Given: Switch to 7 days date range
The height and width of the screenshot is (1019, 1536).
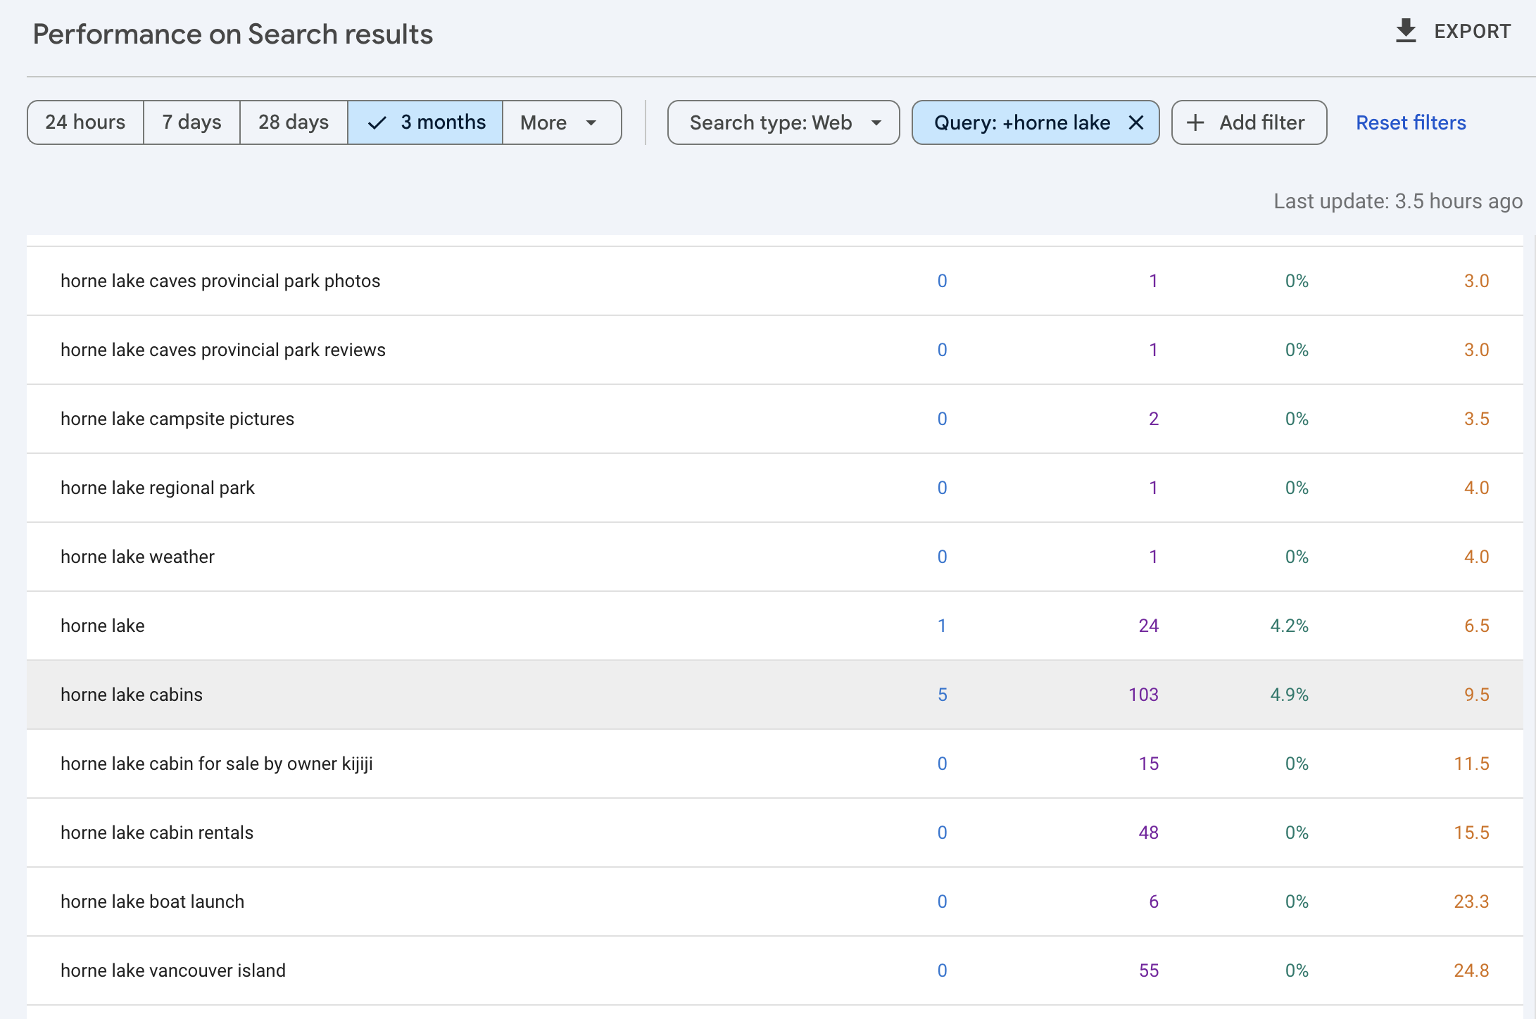Looking at the screenshot, I should [x=191, y=122].
